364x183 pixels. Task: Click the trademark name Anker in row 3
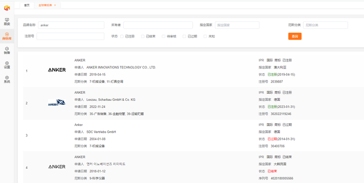tap(78, 125)
